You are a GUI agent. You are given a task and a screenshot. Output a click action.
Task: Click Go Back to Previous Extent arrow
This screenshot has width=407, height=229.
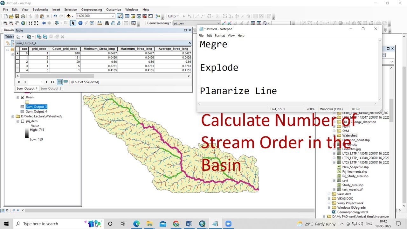coord(44,23)
